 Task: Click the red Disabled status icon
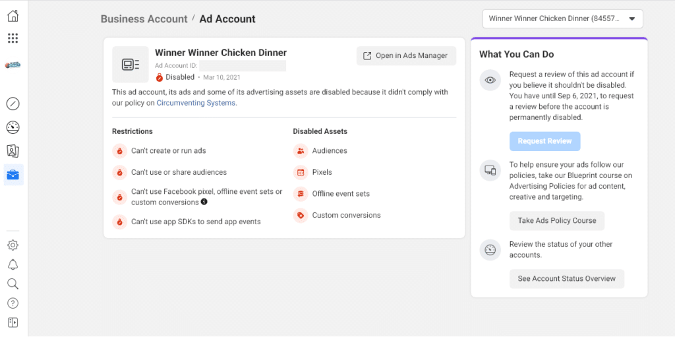pos(160,78)
